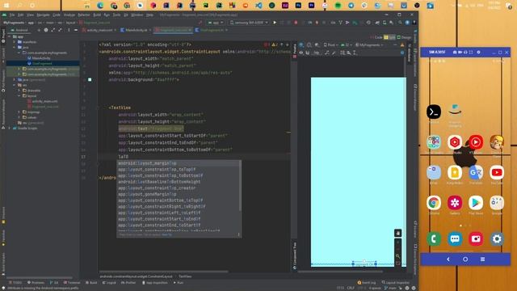Click the collapse all icon in project panel
The height and width of the screenshot is (291, 517).
pos(60,30)
